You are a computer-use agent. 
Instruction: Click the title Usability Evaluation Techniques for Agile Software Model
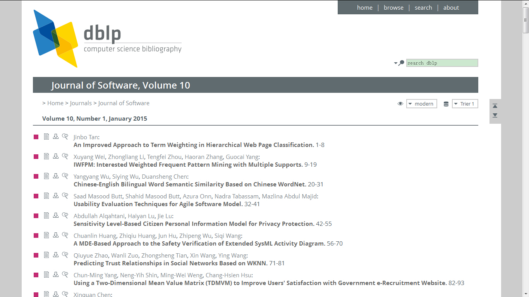158,204
